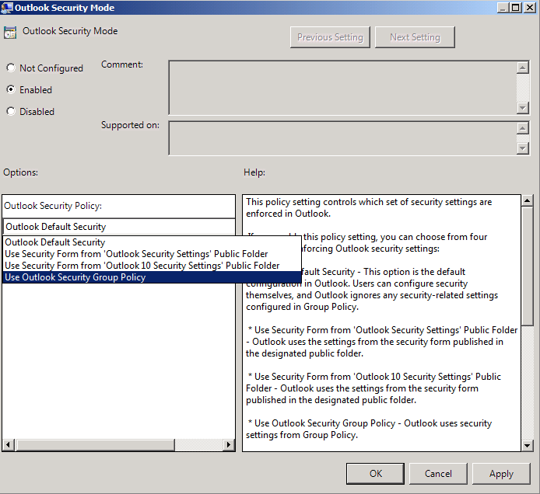This screenshot has height=494, width=540.
Task: Click the Apply button
Action: click(501, 473)
